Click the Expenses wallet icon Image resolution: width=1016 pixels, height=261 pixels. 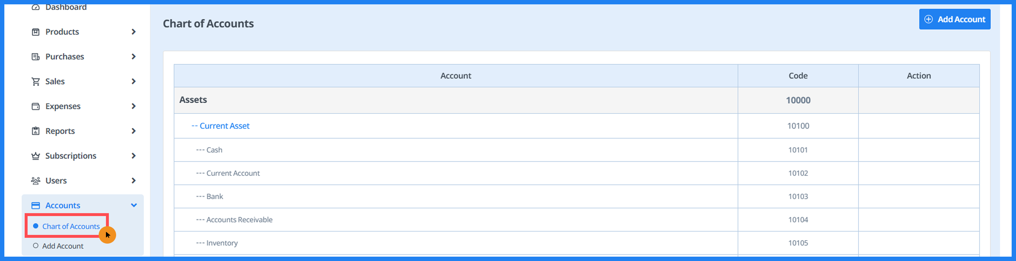(x=36, y=107)
